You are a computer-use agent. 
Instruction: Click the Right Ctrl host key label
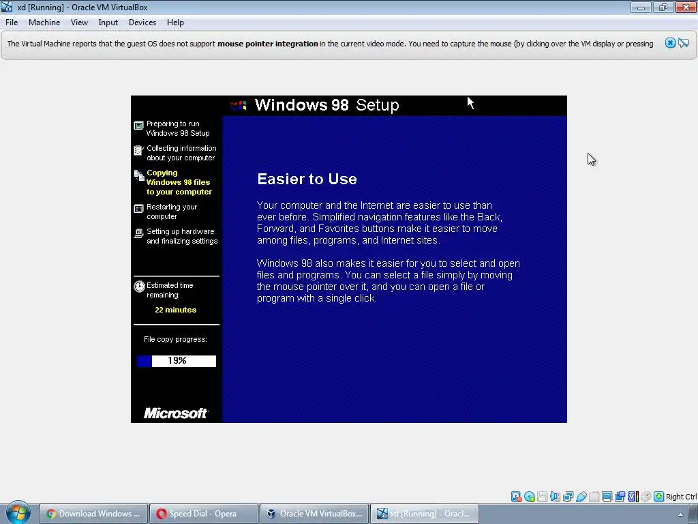coord(681,497)
